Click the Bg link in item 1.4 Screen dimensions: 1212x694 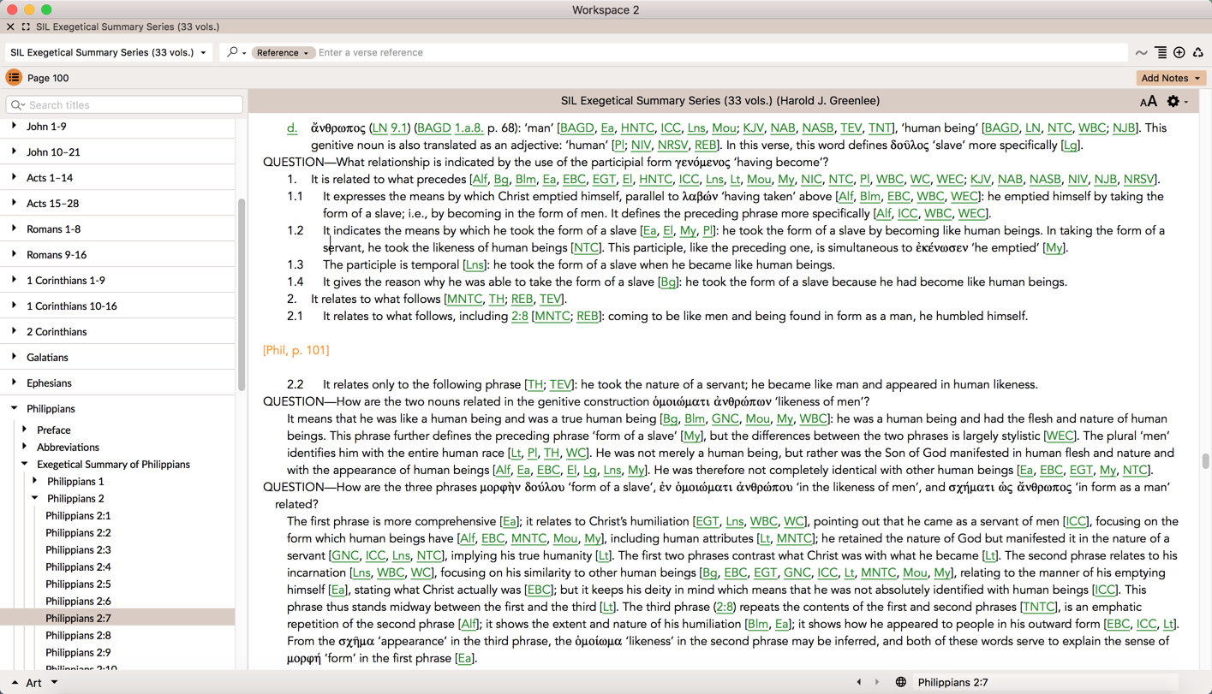tap(668, 282)
